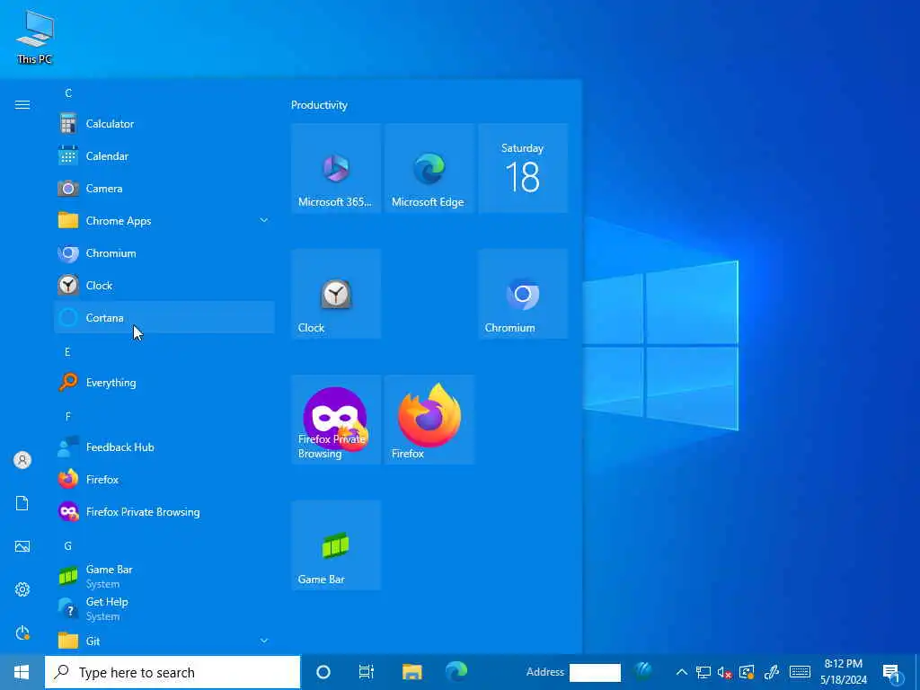Click the taskbar clock and date

843,672
